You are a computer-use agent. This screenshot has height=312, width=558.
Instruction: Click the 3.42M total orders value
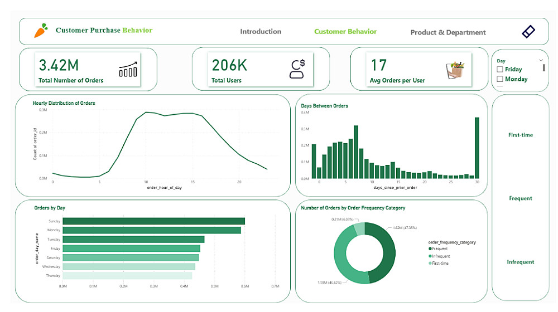pyautogui.click(x=59, y=65)
